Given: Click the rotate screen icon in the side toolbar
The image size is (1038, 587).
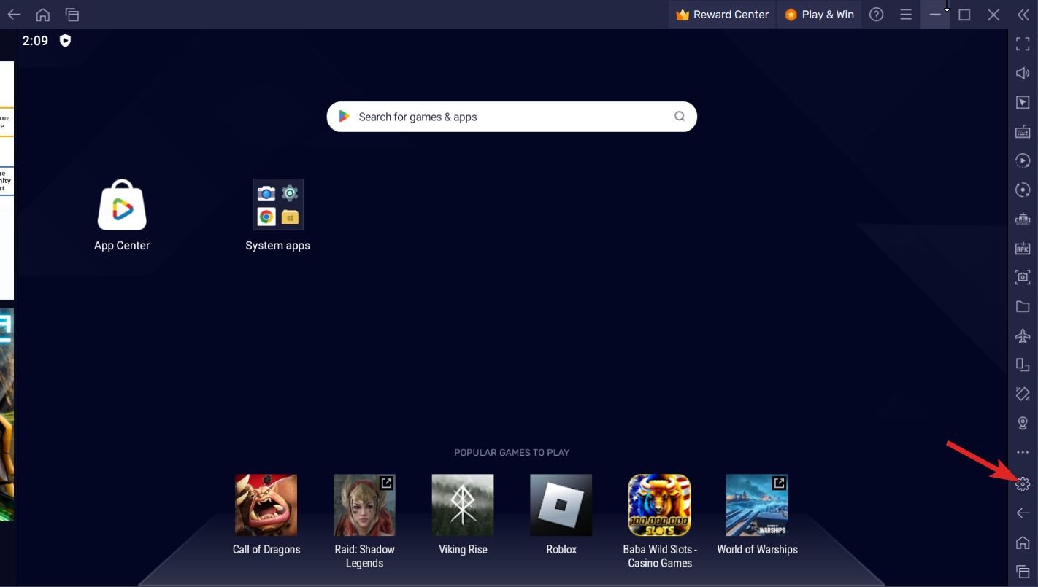Looking at the screenshot, I should click(1023, 394).
